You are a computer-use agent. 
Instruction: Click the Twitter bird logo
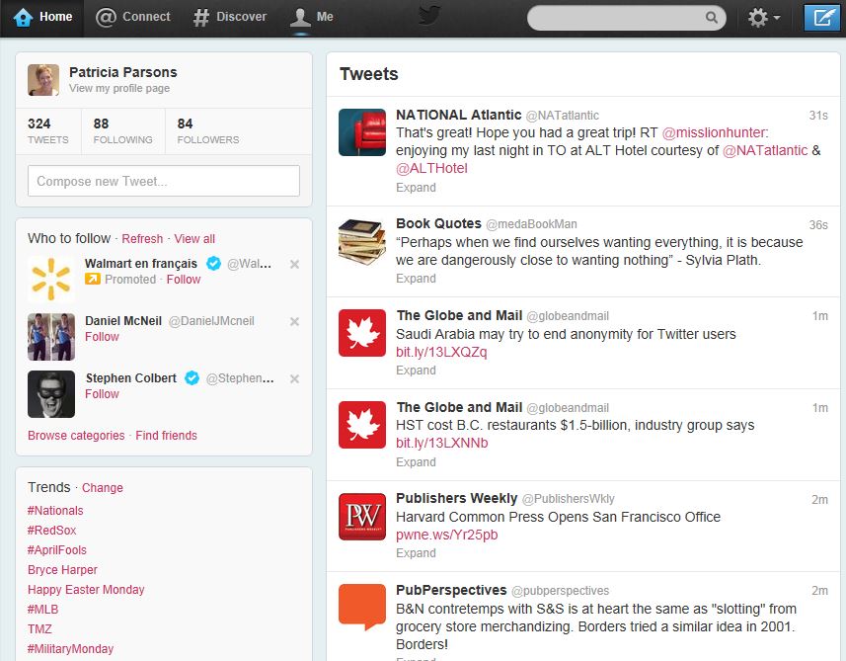point(429,16)
